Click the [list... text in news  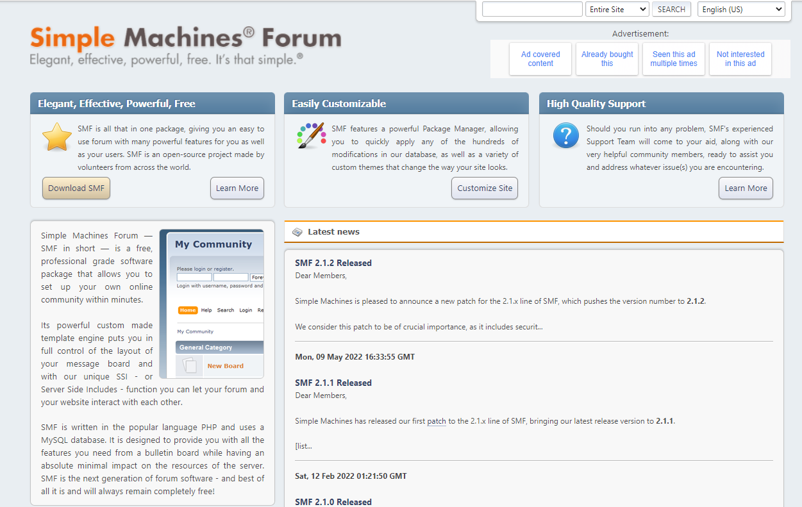pyautogui.click(x=303, y=446)
